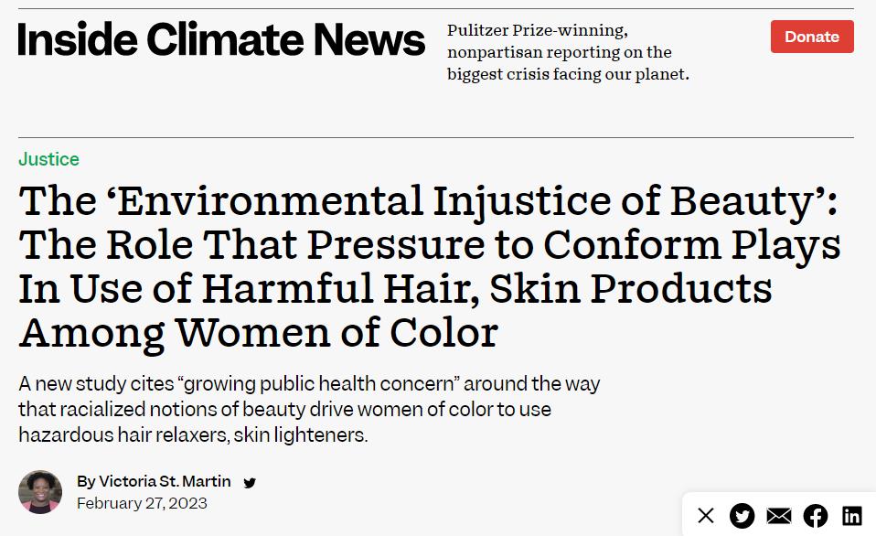Click Victoria St. Martin's author photo
876x536 pixels.
(40, 492)
